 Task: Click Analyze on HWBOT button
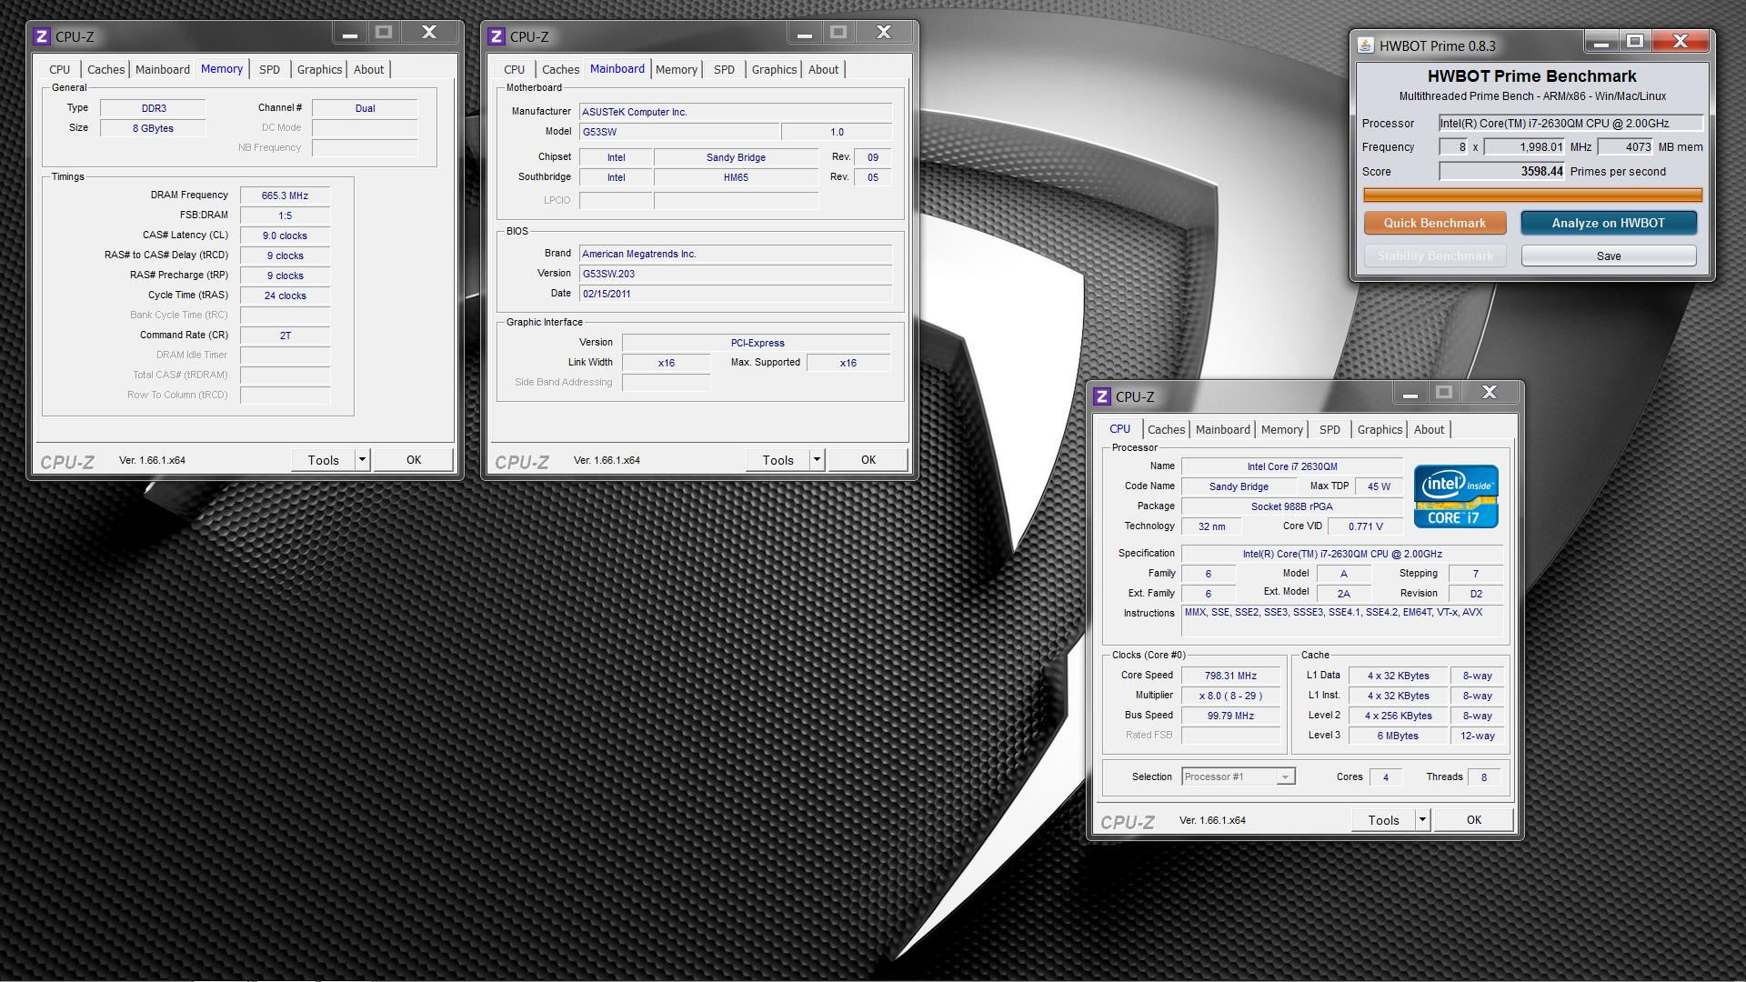click(1609, 223)
